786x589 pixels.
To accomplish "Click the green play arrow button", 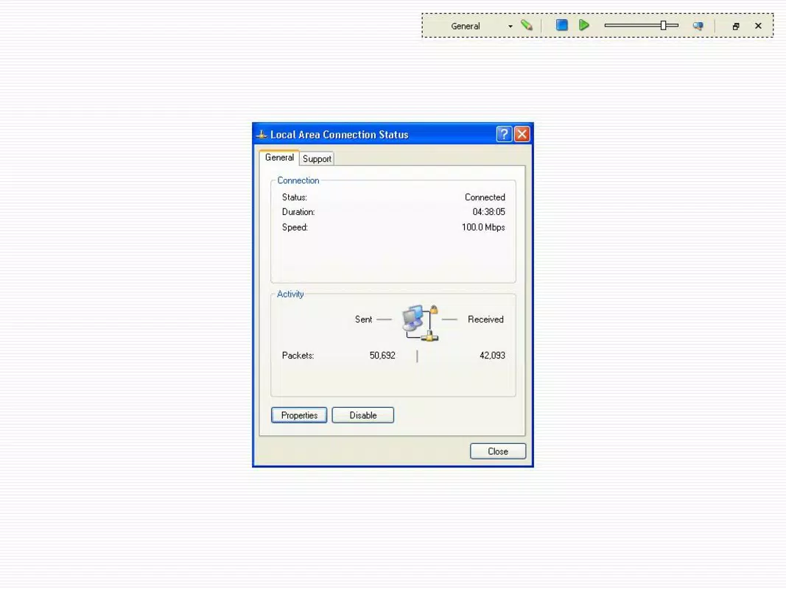I will [x=583, y=25].
